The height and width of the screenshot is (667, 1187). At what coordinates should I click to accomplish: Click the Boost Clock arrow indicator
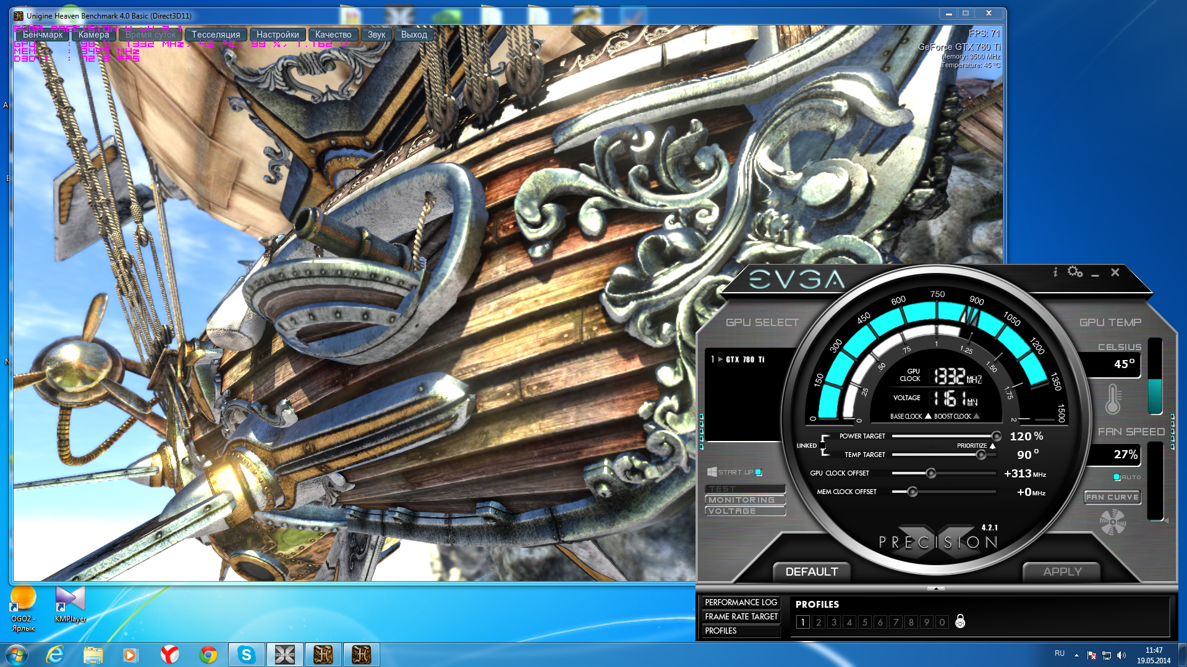977,416
